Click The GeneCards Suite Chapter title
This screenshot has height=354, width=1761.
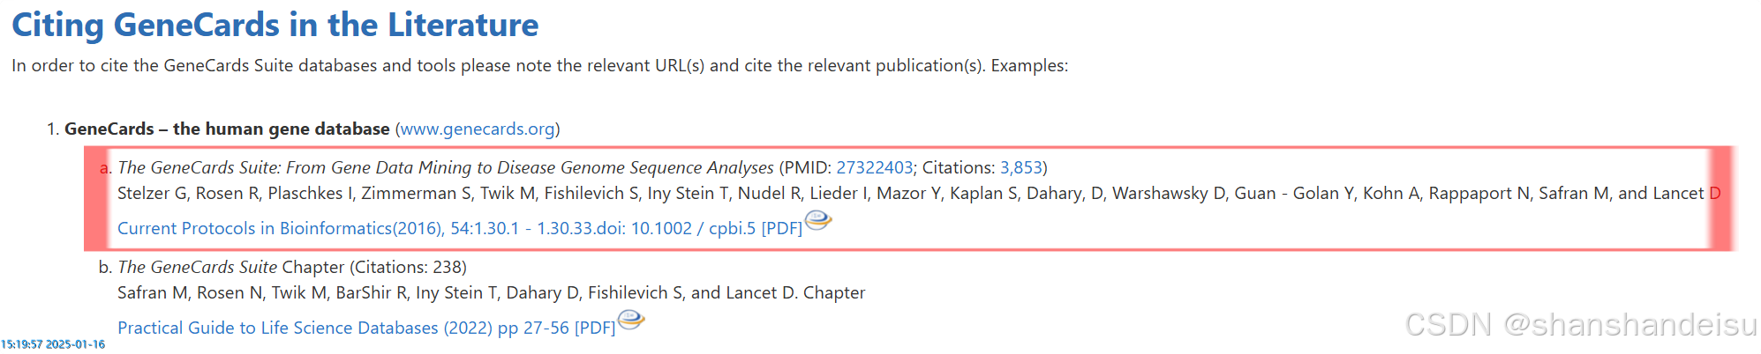tap(230, 267)
